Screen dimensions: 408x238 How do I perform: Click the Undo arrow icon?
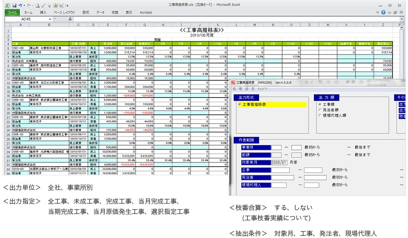coord(20,5)
